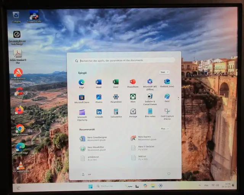Open the Excel pinned app
Viewport: 244px width, 195px height.
tap(116, 84)
